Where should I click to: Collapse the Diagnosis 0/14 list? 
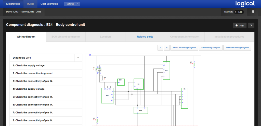coord(78,58)
